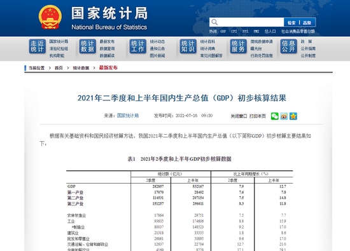Image resolution: width=350 pixels, height=251 pixels.
Task: Select the PMI hot word
Action: pyautogui.click(x=256, y=31)
